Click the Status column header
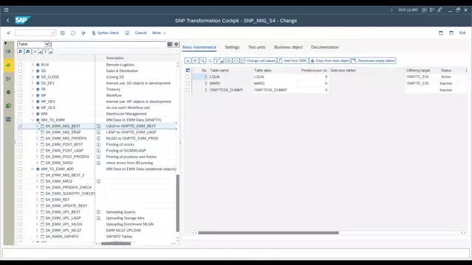The height and width of the screenshot is (265, 472). [445, 71]
